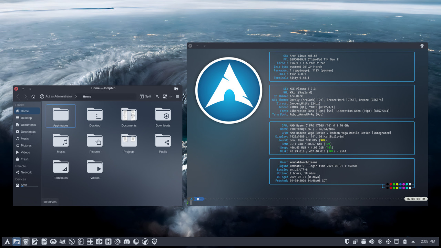The width and height of the screenshot is (441, 248).
Task: Select the Public folder
Action: pos(163,143)
